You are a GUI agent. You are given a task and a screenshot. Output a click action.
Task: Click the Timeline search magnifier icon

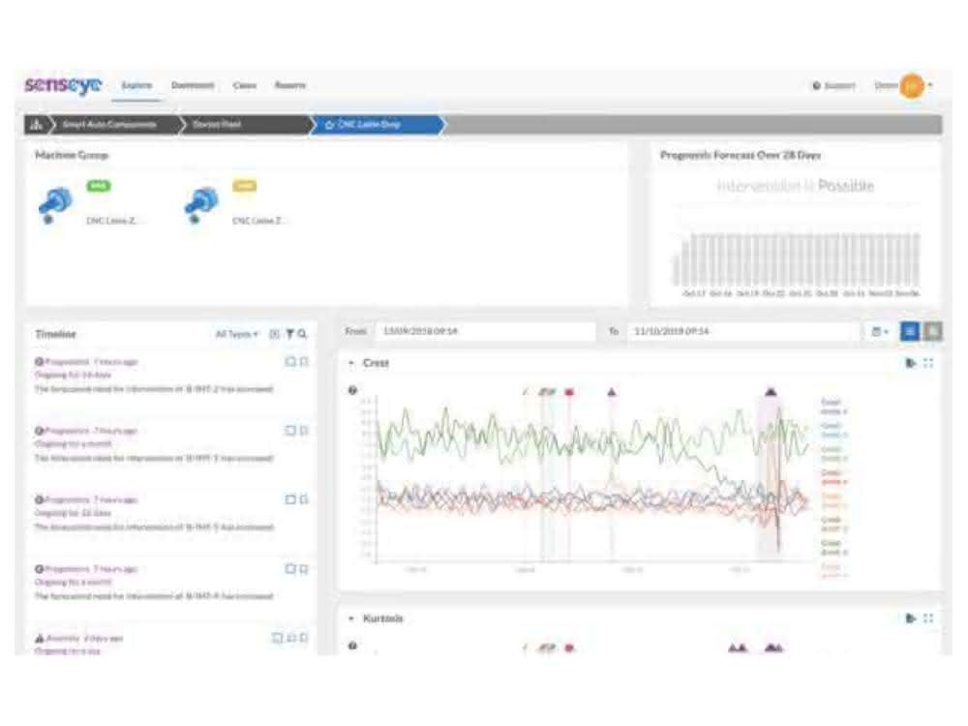[302, 334]
